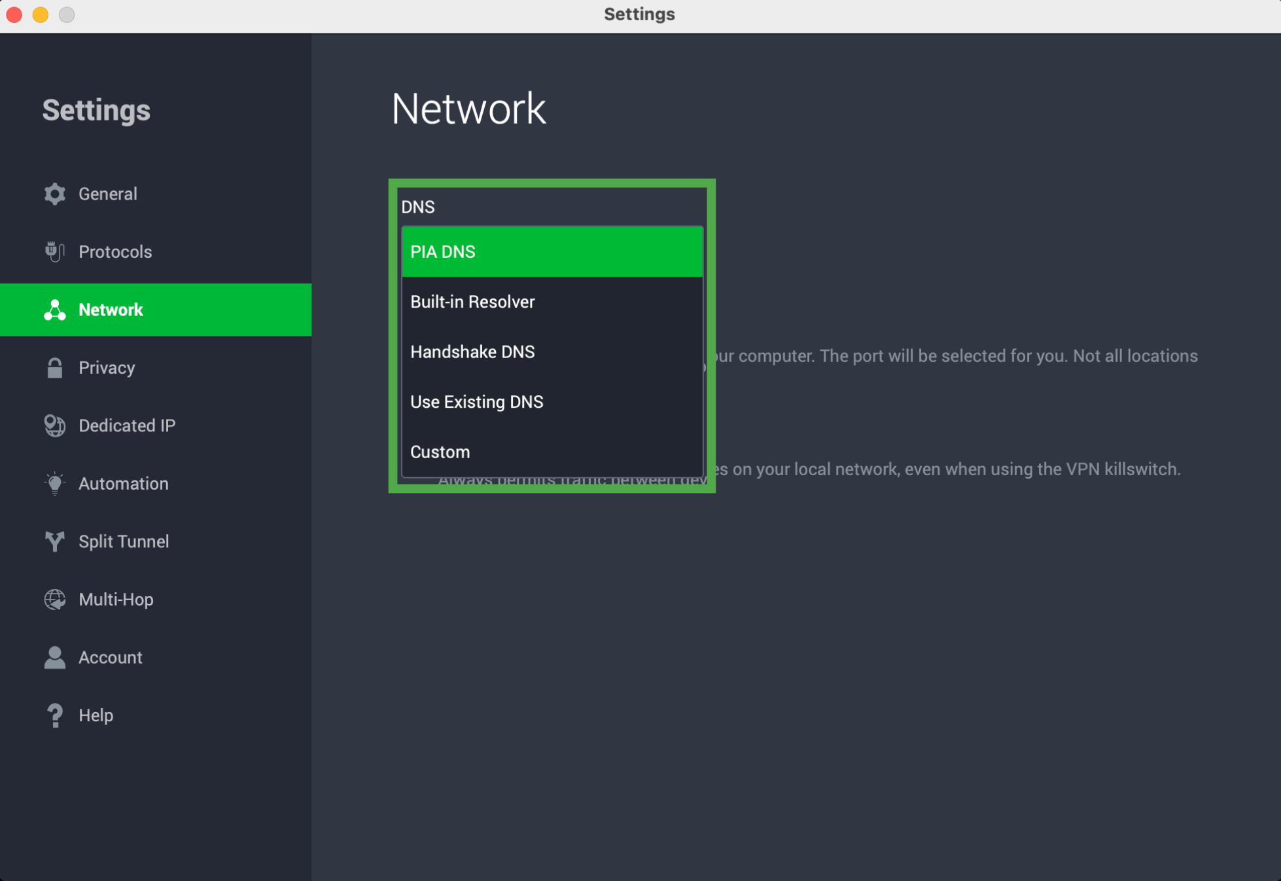The image size is (1281, 881).
Task: Select Use Existing DNS option
Action: pos(552,402)
